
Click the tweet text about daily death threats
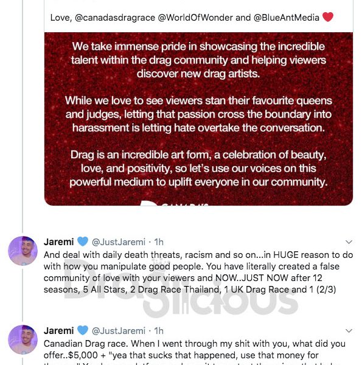(198, 272)
